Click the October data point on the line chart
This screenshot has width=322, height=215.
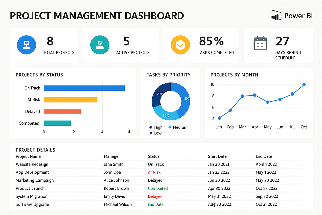(x=303, y=84)
